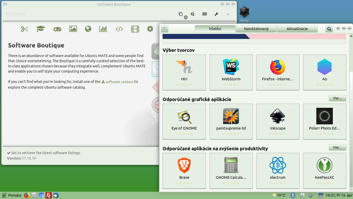The width and height of the screenshot is (353, 199).
Task: Launch Firefox from the bottom panel
Action: 27,195
